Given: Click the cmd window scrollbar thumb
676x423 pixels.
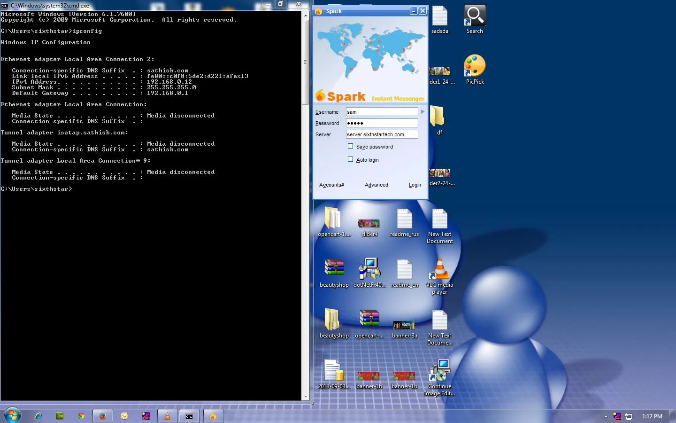Looking at the screenshot, I should pyautogui.click(x=305, y=62).
